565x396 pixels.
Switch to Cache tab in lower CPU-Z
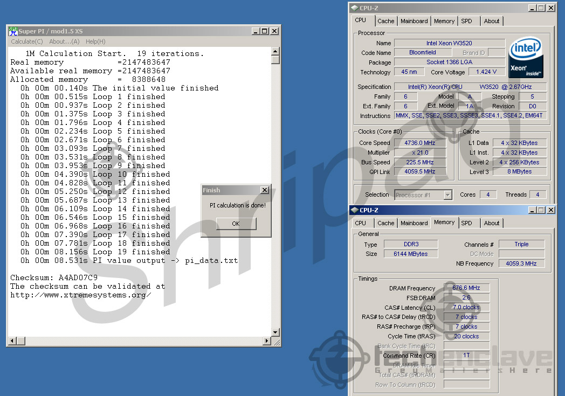[x=386, y=223]
